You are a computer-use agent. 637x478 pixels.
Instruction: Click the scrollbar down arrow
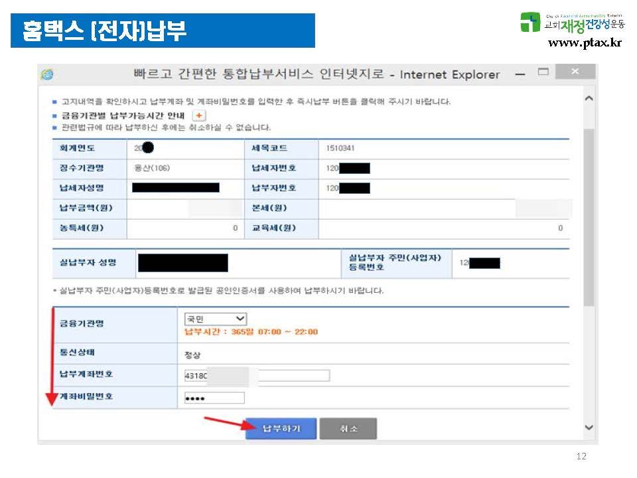(x=588, y=428)
